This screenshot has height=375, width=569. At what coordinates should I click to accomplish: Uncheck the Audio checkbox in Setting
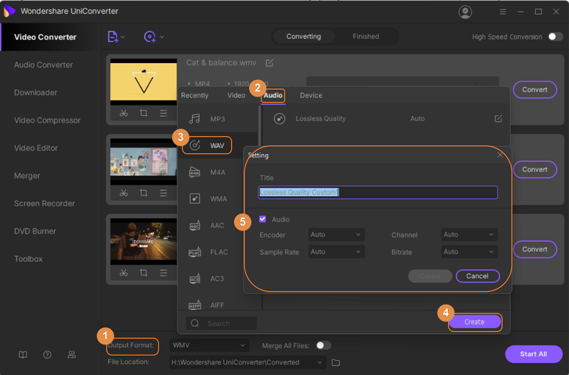[x=262, y=219]
